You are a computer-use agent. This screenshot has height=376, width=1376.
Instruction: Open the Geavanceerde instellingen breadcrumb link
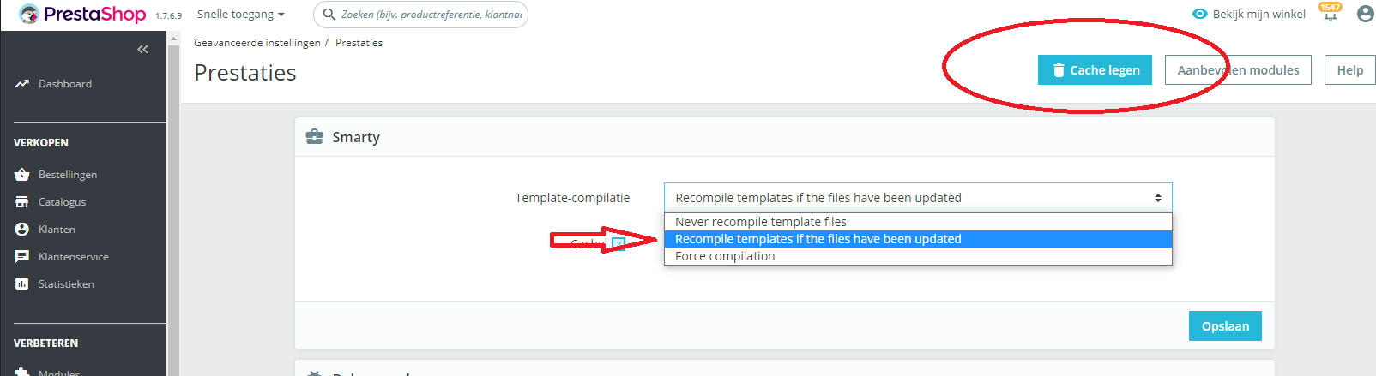pyautogui.click(x=256, y=43)
